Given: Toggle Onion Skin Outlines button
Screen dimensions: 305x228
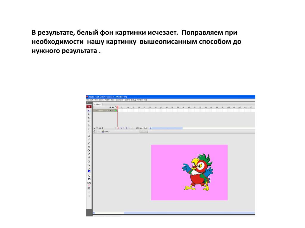Looking at the screenshot, I should tap(124, 128).
